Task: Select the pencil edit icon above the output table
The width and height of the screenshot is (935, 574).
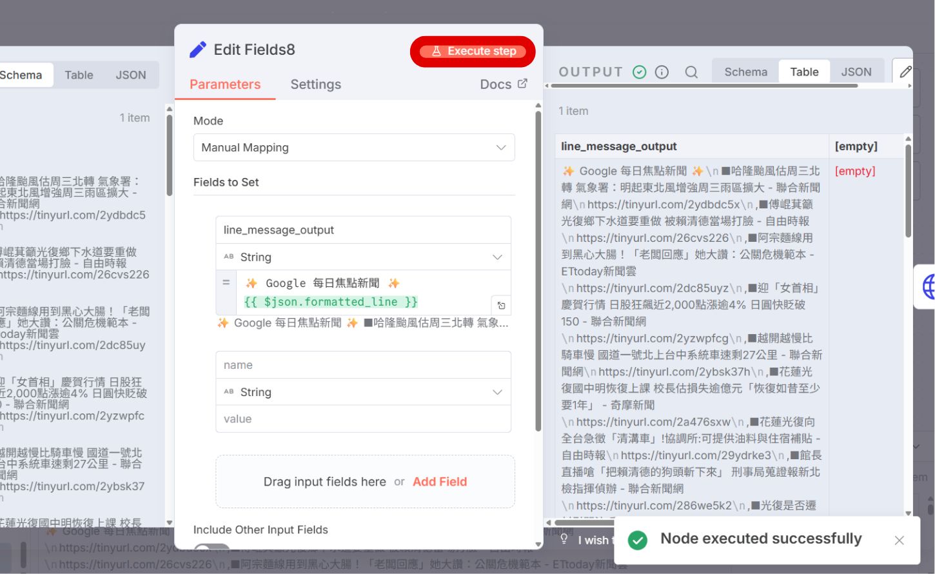Action: click(905, 72)
